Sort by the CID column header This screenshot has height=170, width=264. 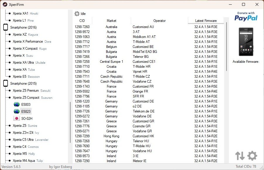point(82,21)
